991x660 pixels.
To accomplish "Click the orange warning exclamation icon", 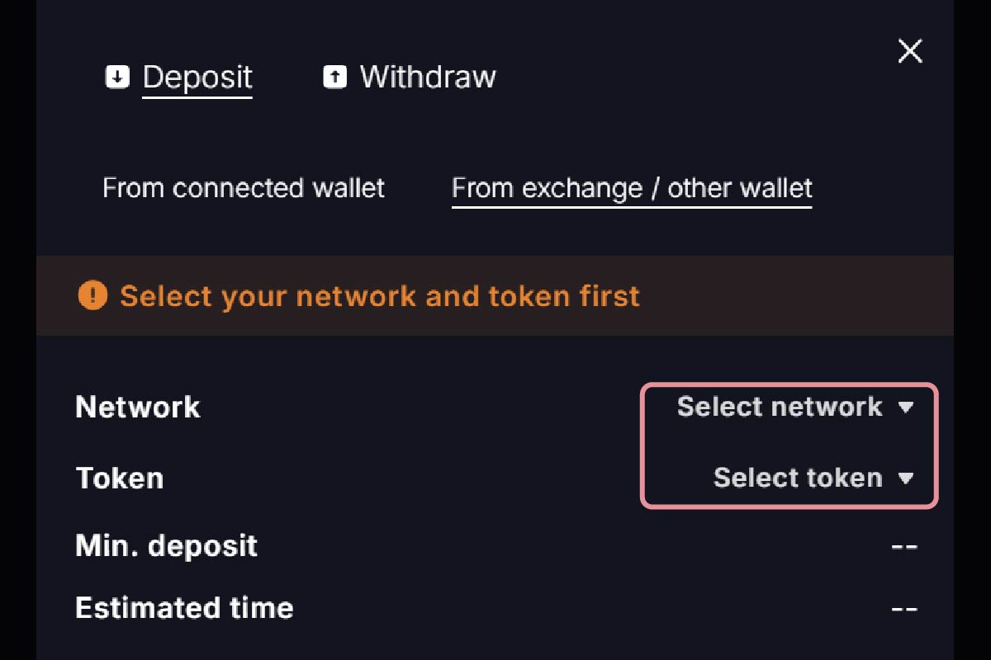I will (92, 295).
